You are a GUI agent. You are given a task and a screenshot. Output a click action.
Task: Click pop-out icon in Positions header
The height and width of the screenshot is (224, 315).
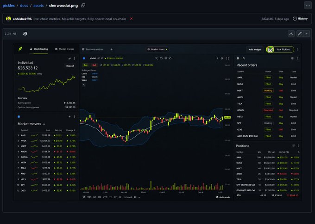pos(294,145)
